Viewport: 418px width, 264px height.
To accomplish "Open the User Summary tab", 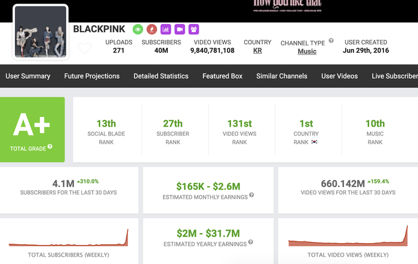I will [x=28, y=76].
